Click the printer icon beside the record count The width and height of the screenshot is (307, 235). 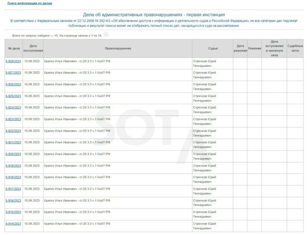coord(106,35)
